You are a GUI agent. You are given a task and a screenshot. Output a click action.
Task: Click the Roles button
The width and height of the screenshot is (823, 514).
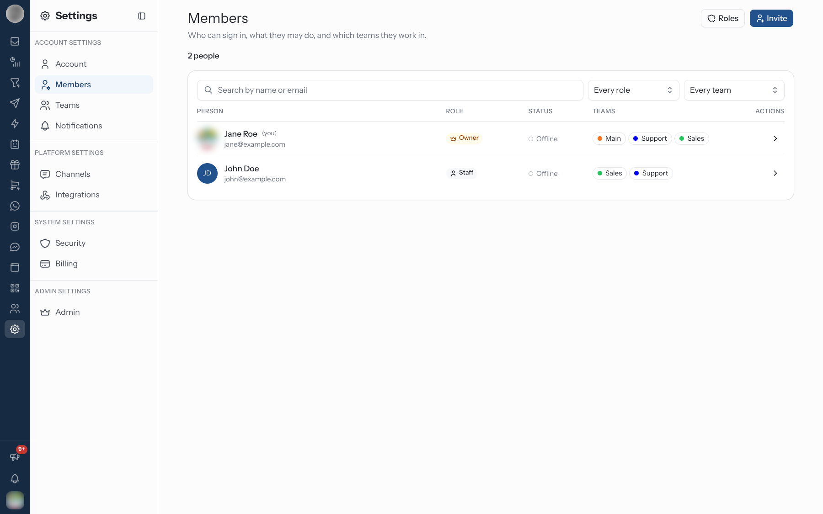click(x=723, y=18)
